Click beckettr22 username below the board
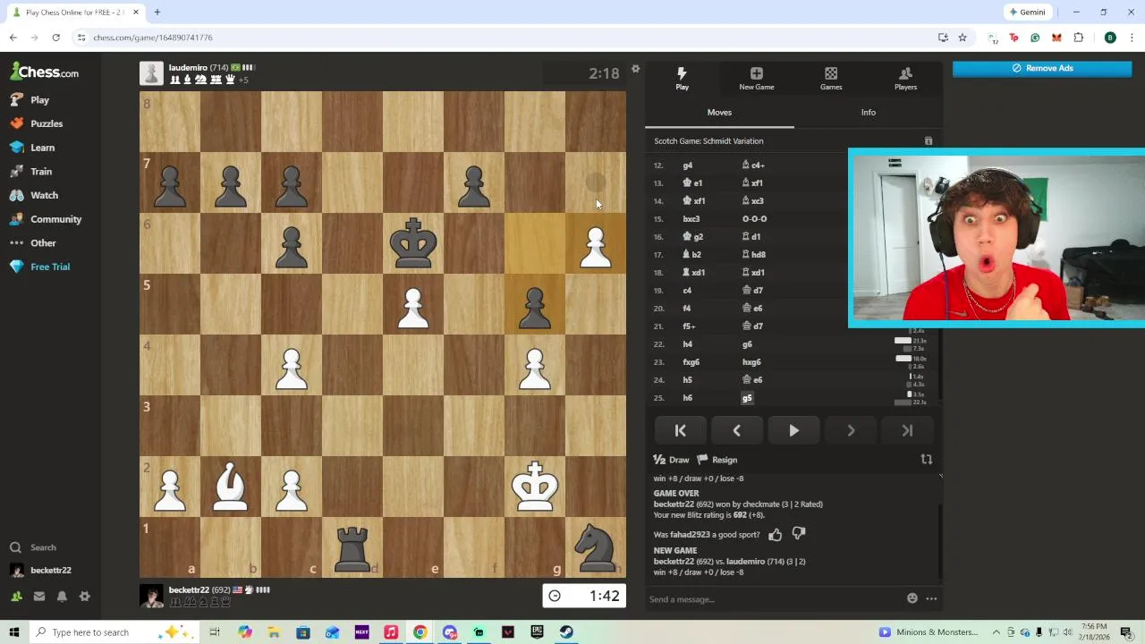The image size is (1145, 644). 189,590
